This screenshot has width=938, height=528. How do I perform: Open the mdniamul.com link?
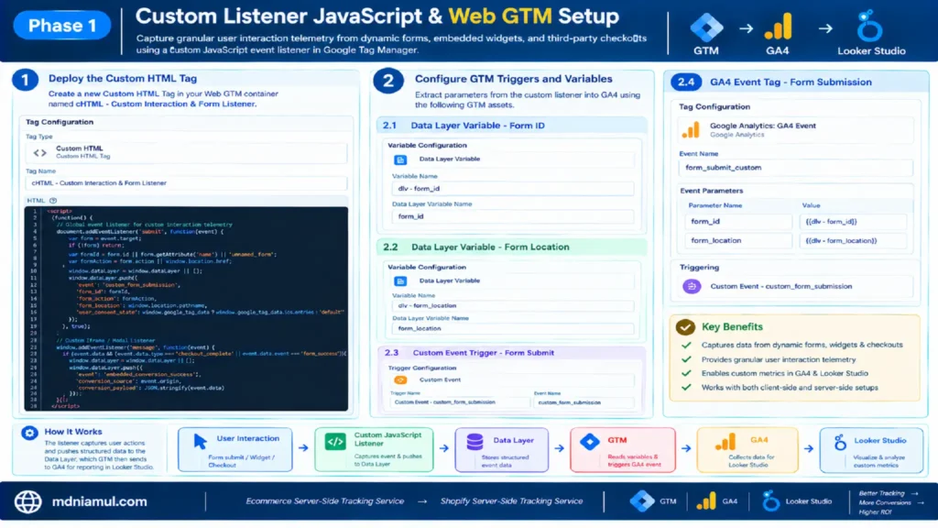pyautogui.click(x=99, y=501)
